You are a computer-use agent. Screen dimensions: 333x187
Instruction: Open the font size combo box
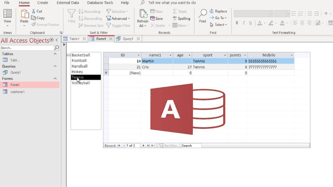pos(288,14)
